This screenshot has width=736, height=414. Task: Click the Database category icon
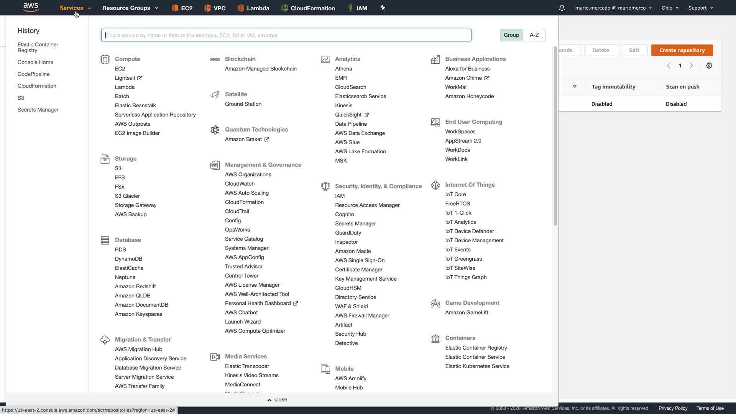pos(105,240)
